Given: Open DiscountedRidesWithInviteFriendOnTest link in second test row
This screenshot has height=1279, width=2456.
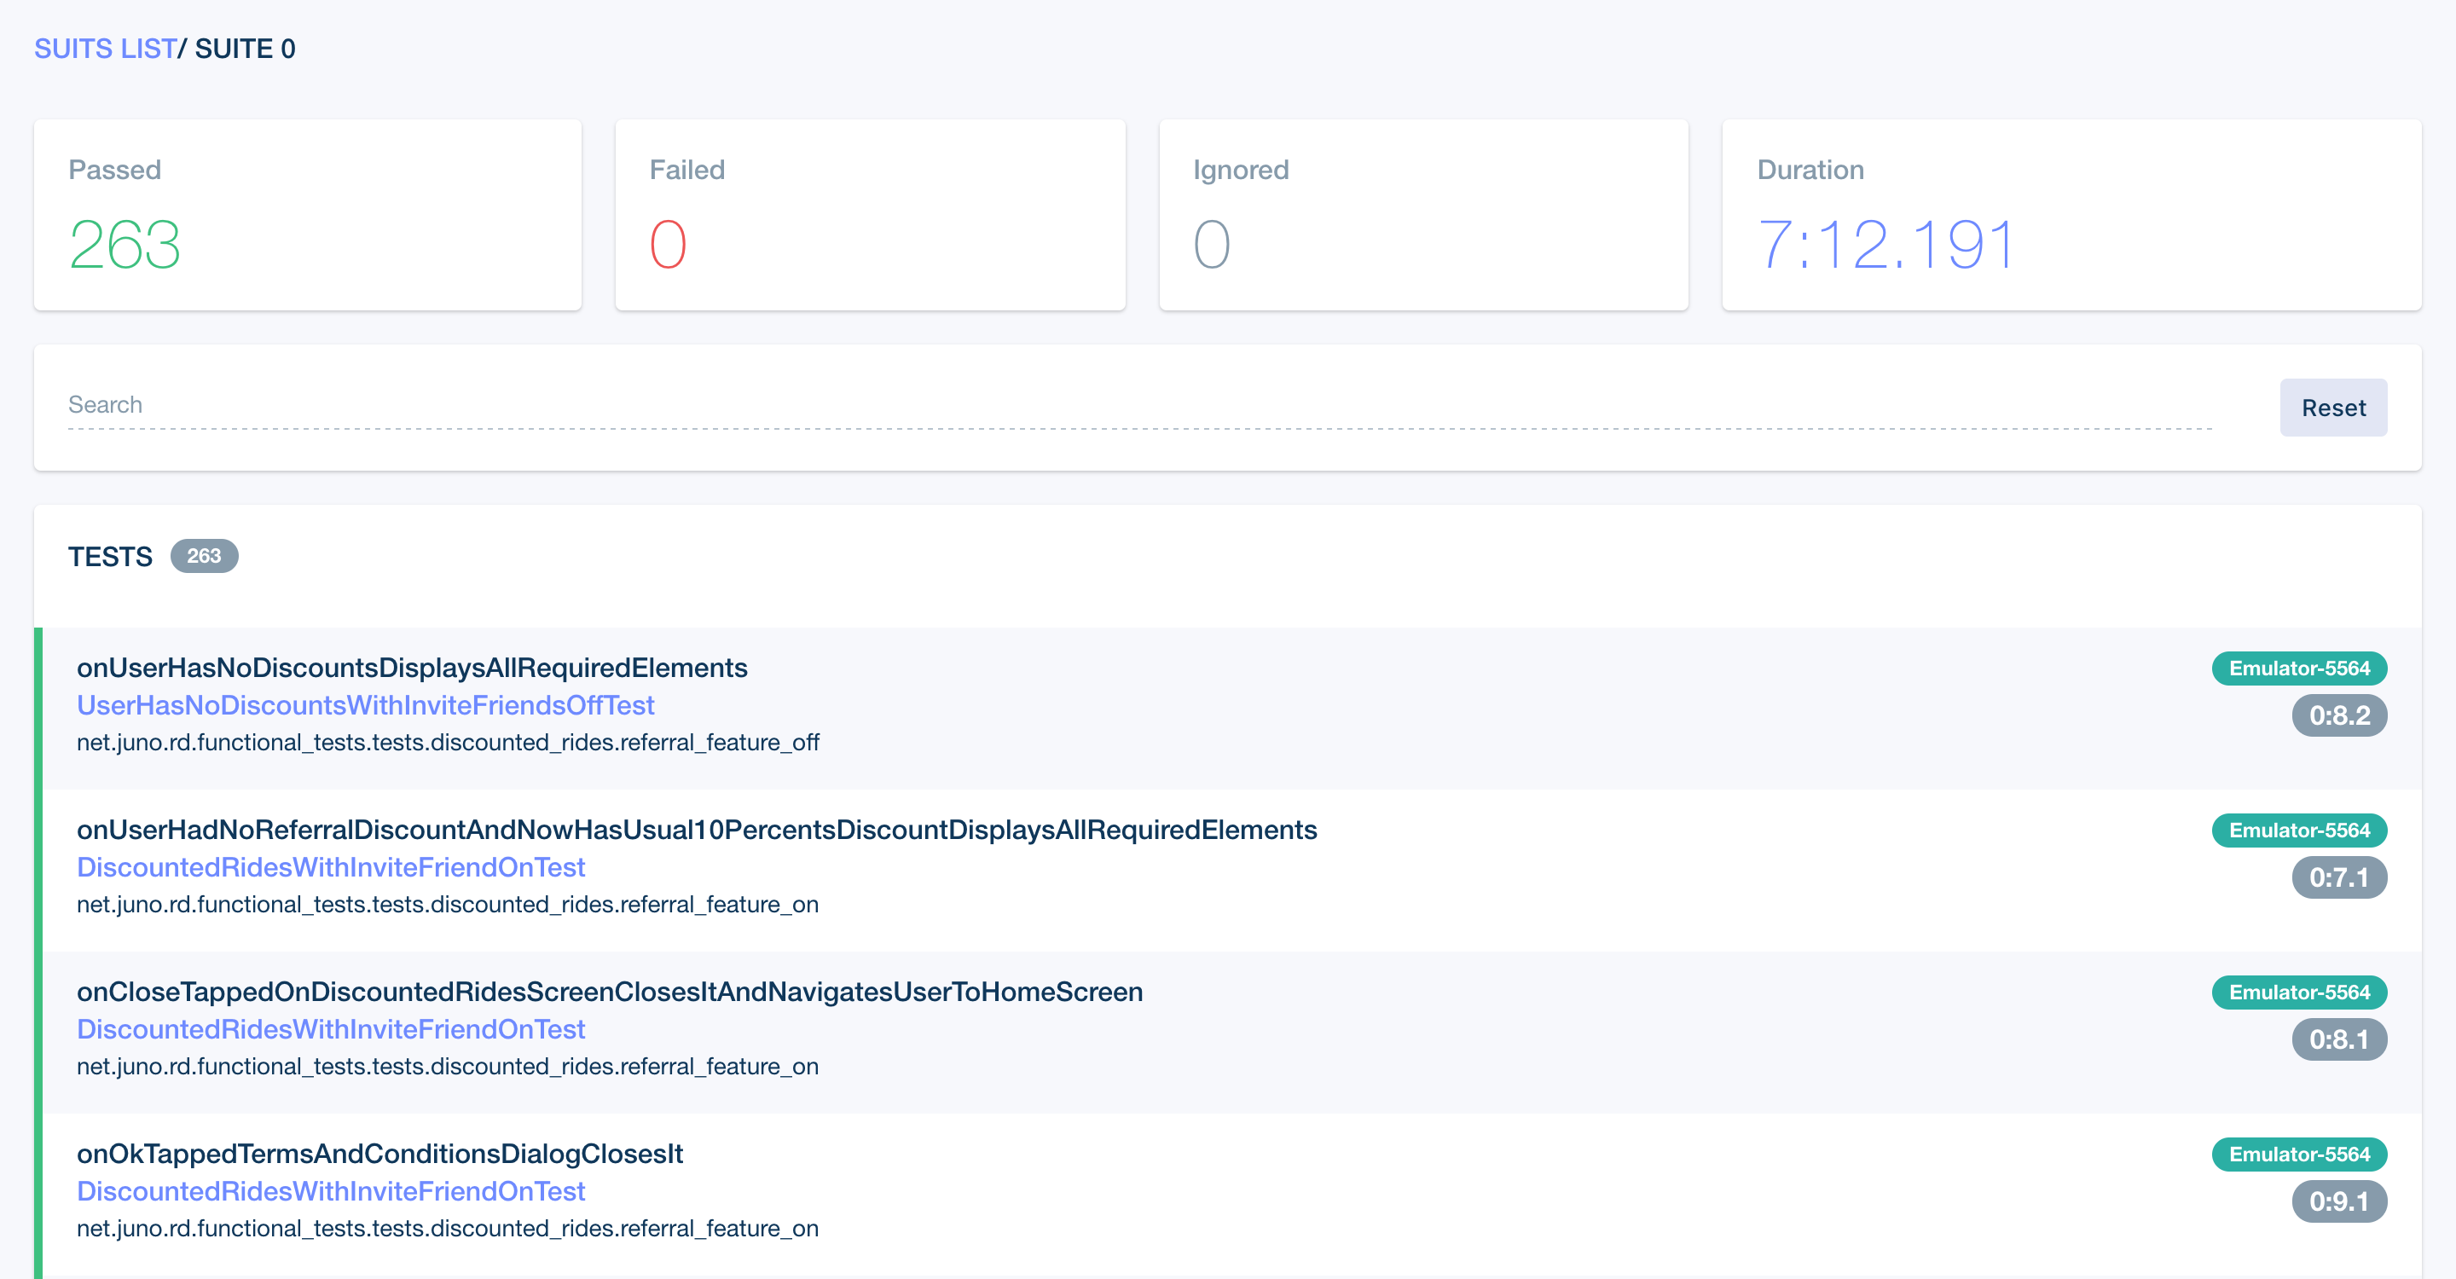Looking at the screenshot, I should 331,867.
